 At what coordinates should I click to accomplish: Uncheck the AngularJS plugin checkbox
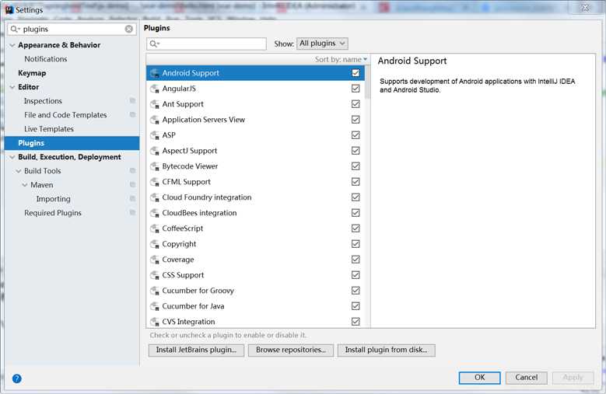(356, 89)
